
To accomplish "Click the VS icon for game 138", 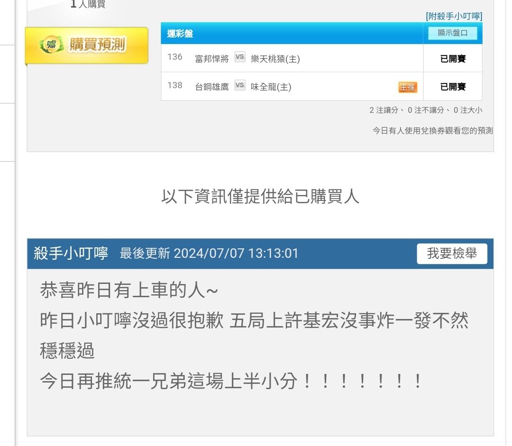I will coord(240,85).
